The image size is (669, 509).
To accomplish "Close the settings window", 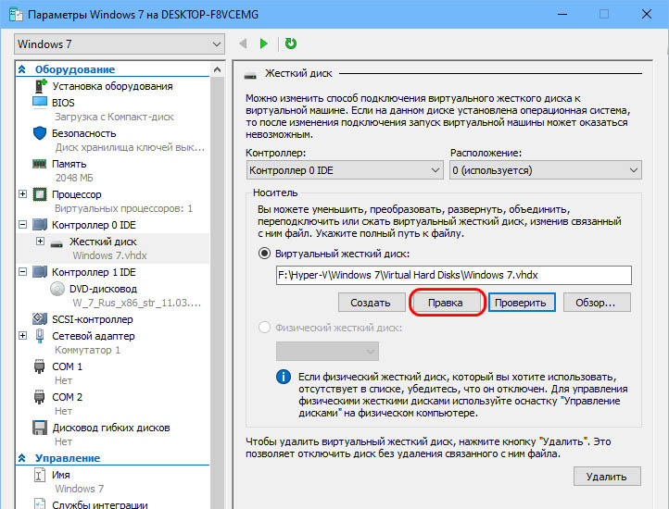I will pyautogui.click(x=647, y=15).
